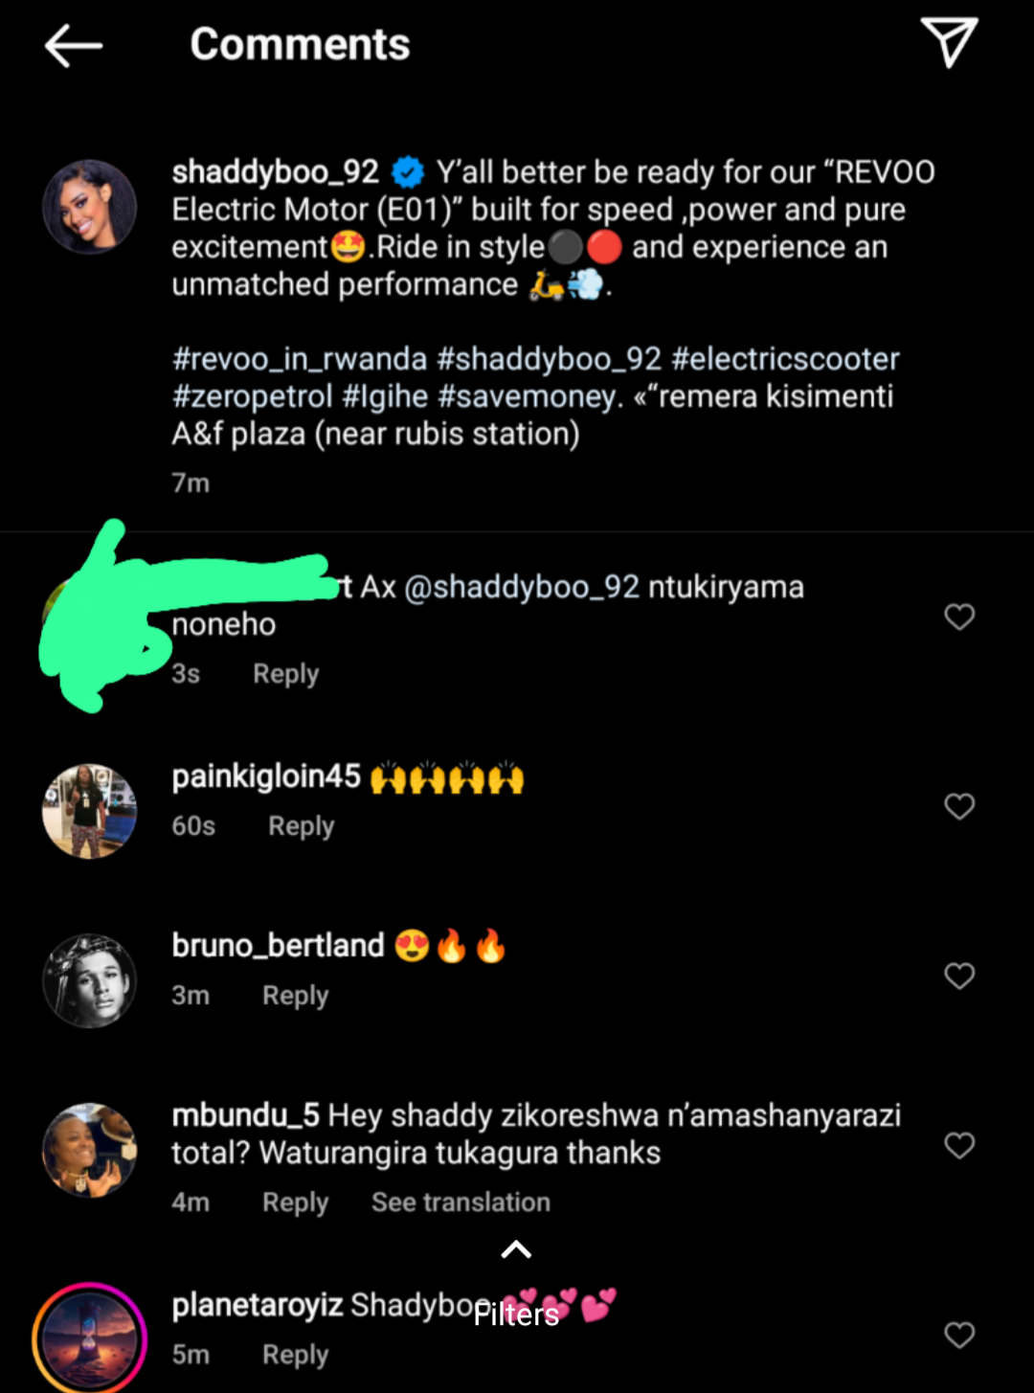Like the comment by painkigloin45
The height and width of the screenshot is (1393, 1034).
pos(959,806)
